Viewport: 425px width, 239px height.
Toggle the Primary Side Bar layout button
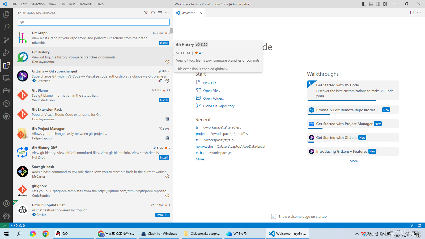click(x=364, y=4)
